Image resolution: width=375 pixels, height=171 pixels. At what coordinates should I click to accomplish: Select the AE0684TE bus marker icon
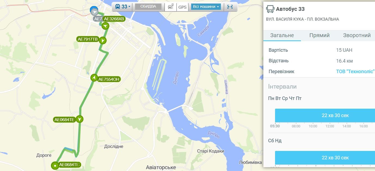(x=80, y=119)
